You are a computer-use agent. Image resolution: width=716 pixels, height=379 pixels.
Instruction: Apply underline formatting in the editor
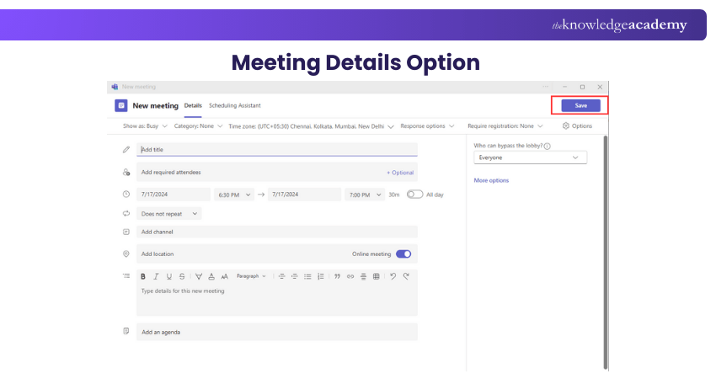click(x=169, y=276)
